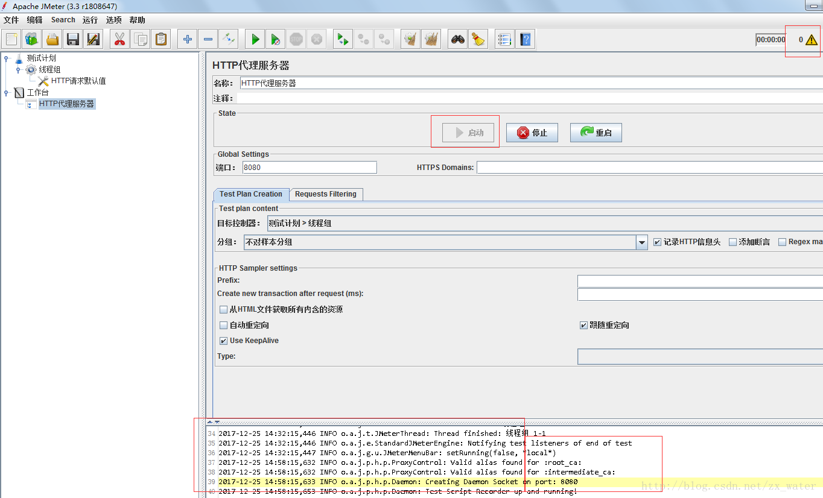Open the 文件 menu

click(x=11, y=20)
